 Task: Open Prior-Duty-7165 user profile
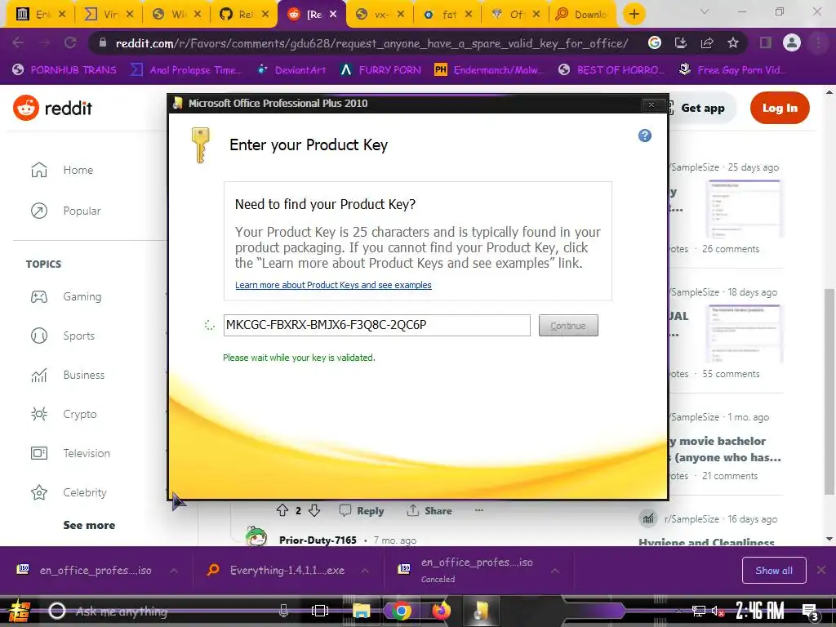(x=318, y=540)
